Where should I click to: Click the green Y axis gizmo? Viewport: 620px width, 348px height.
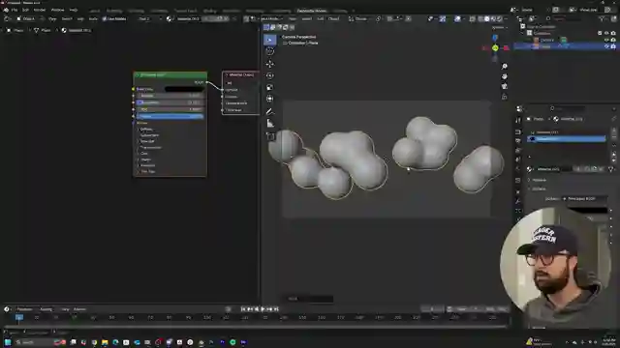click(x=495, y=48)
